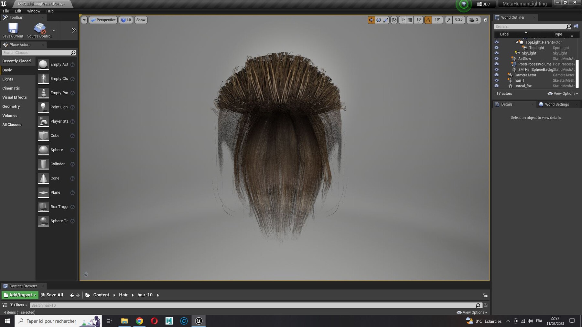Screen dimensions: 582x327
Task: Open help for Sphere actor
Action: (72, 150)
